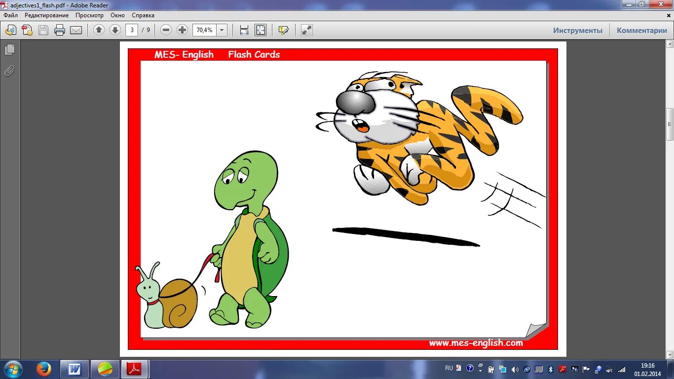The image size is (674, 379).
Task: Switch to Adobe Reader taskbar button
Action: [x=135, y=369]
